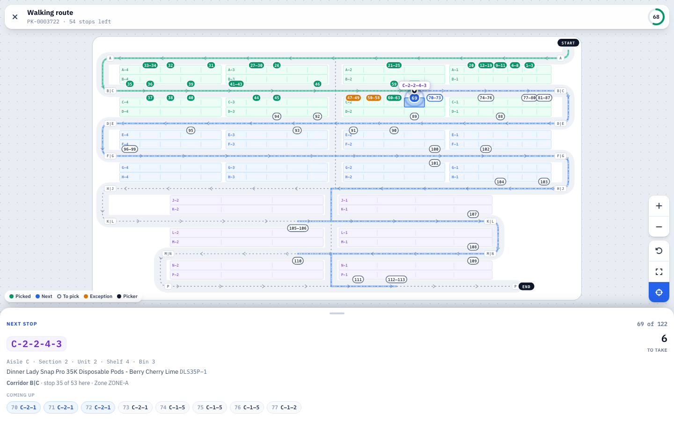Image resolution: width=674 pixels, height=421 pixels.
Task: Click the 68 progress ring
Action: click(656, 17)
